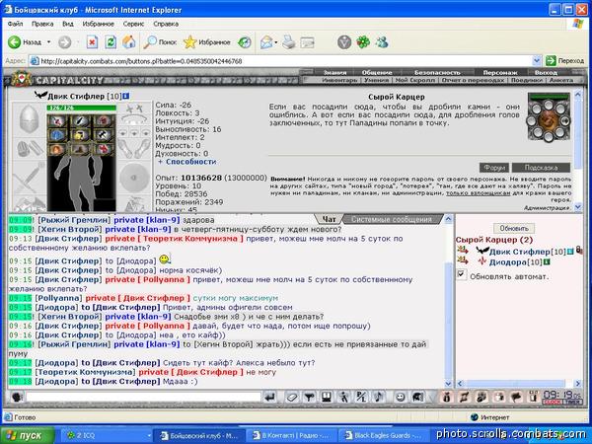Click the Mail envelope icon
This screenshot has width=592, height=444.
point(266,42)
